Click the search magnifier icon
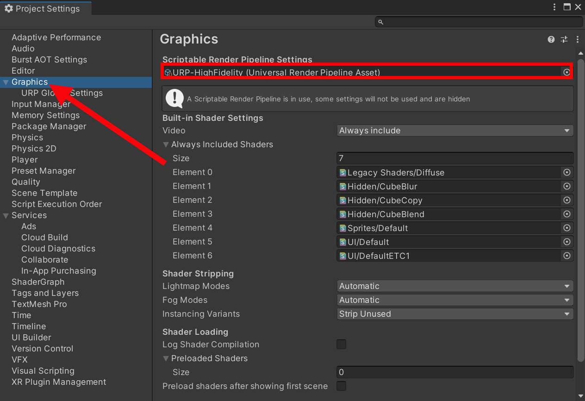Viewport: 585px width, 401px height. coord(381,22)
